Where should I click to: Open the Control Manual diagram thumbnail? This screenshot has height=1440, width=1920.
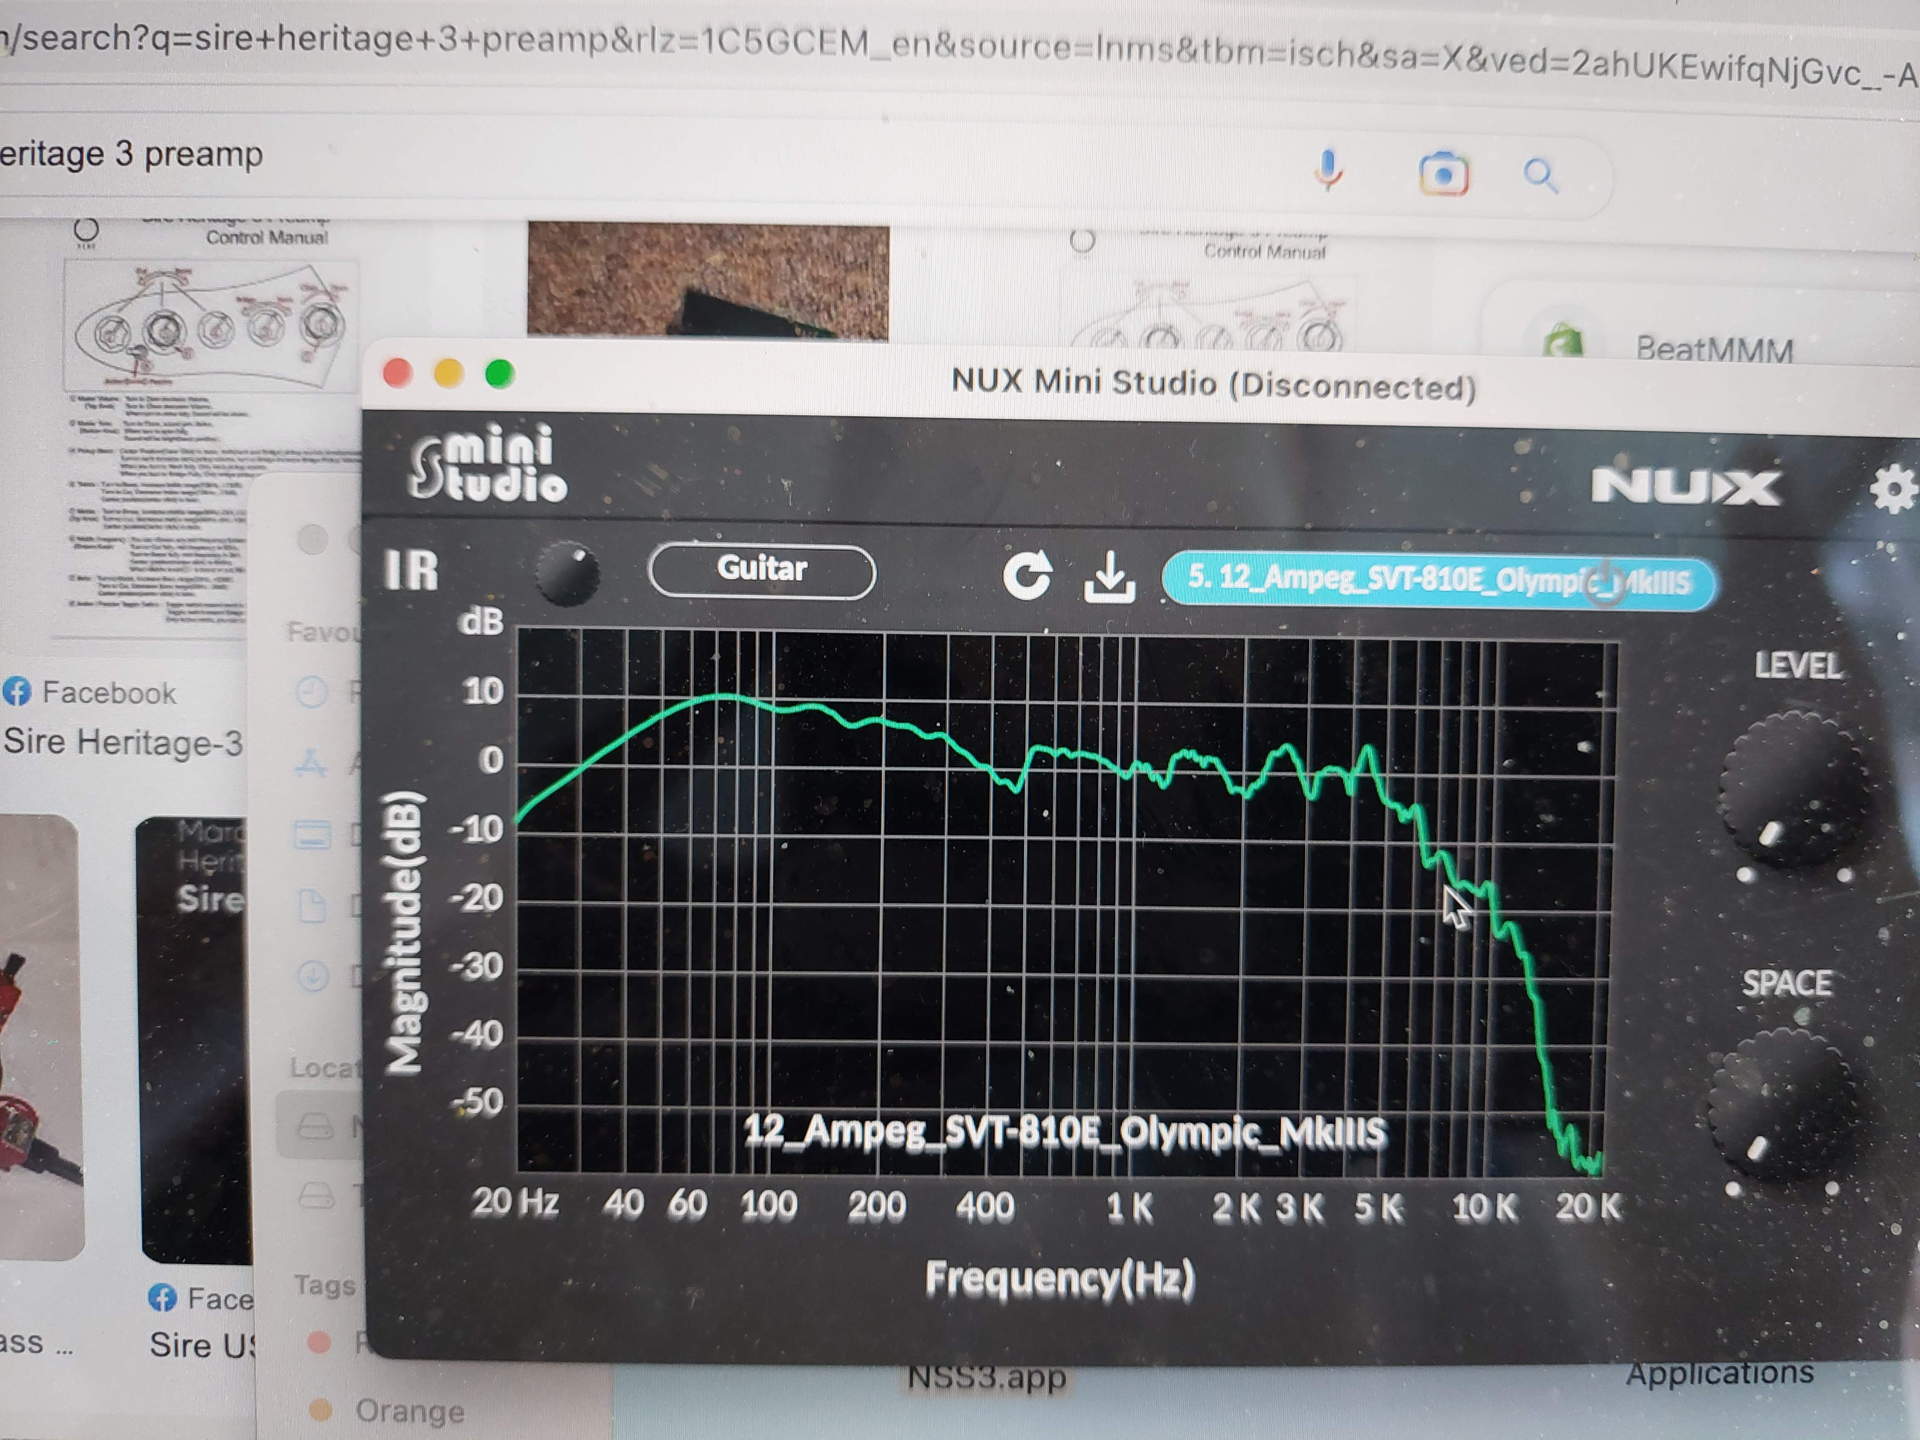(211, 326)
